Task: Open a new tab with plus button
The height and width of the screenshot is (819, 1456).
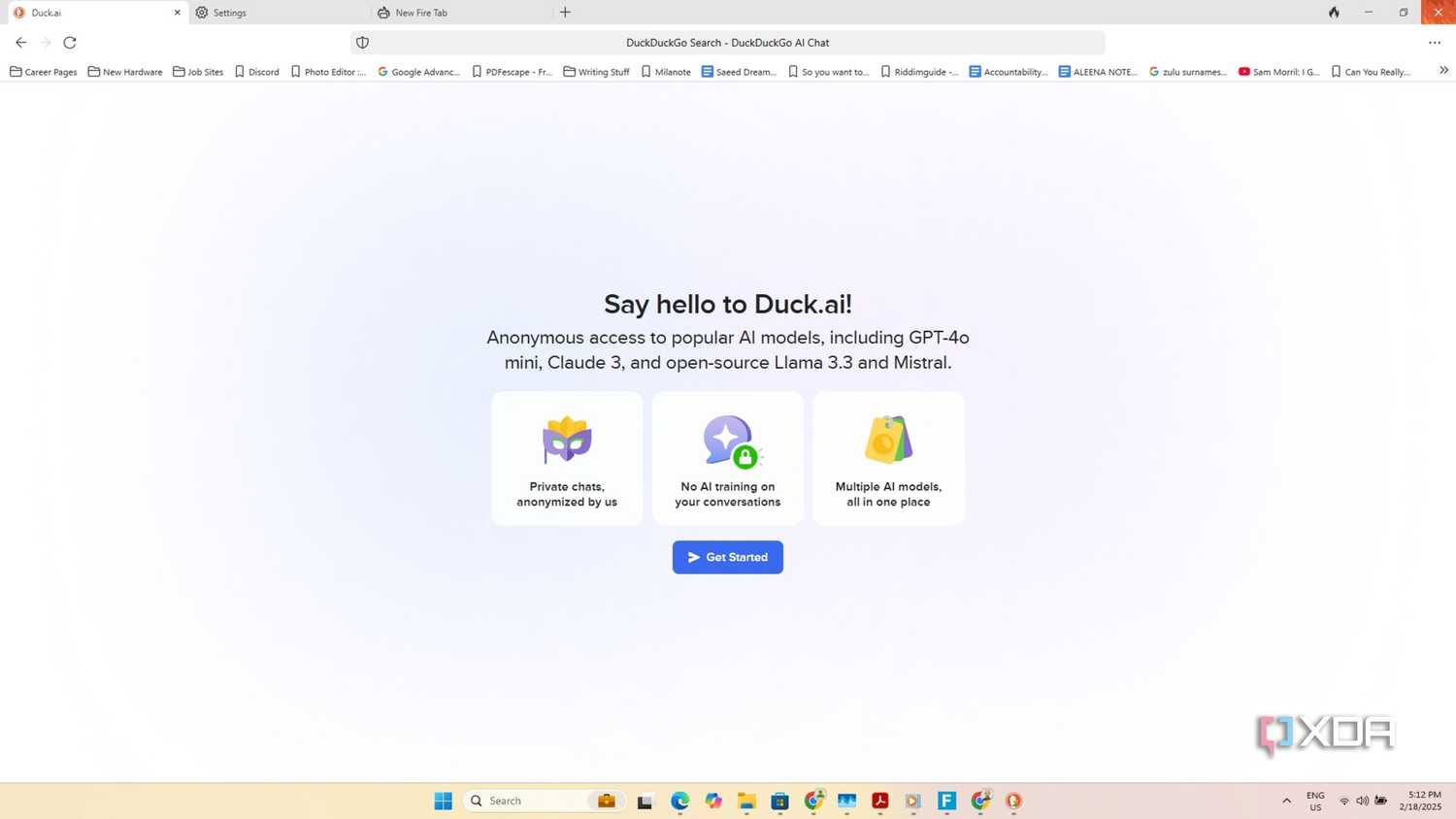Action: 565,13
